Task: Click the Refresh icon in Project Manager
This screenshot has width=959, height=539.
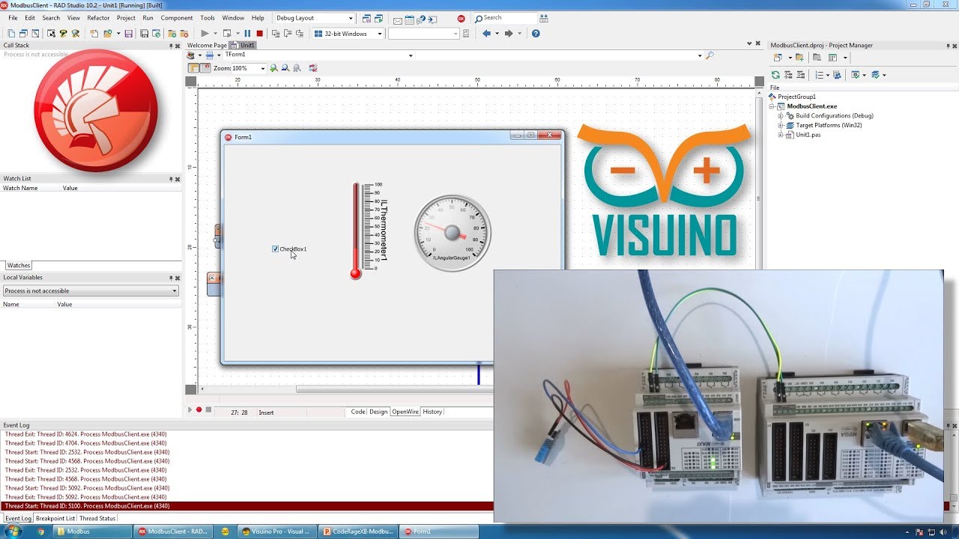Action: (x=775, y=75)
